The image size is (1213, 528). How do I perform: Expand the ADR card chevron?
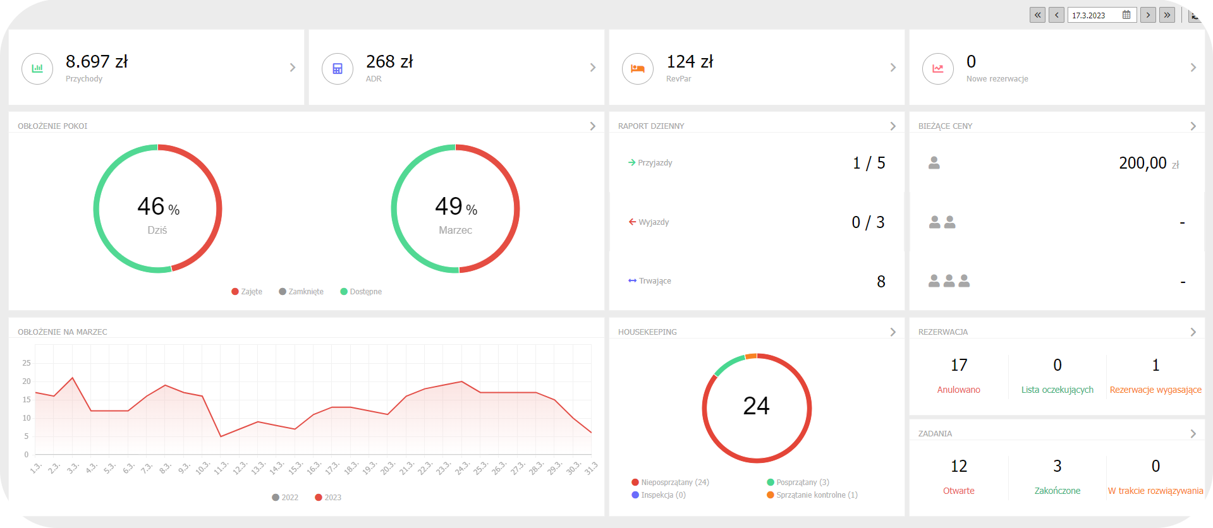593,68
